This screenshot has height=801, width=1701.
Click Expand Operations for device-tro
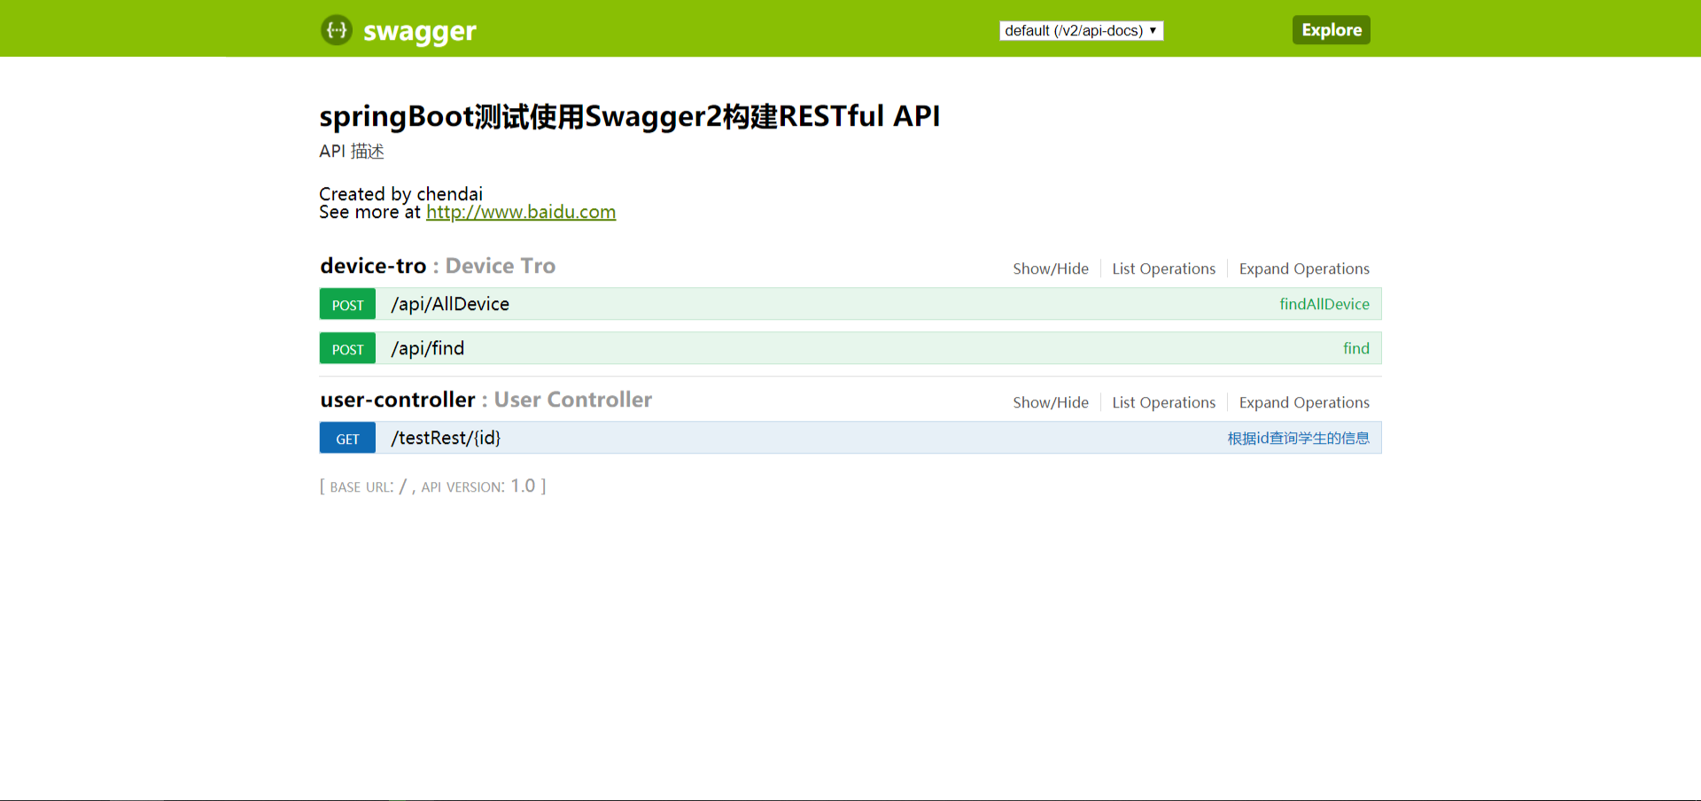(x=1304, y=268)
